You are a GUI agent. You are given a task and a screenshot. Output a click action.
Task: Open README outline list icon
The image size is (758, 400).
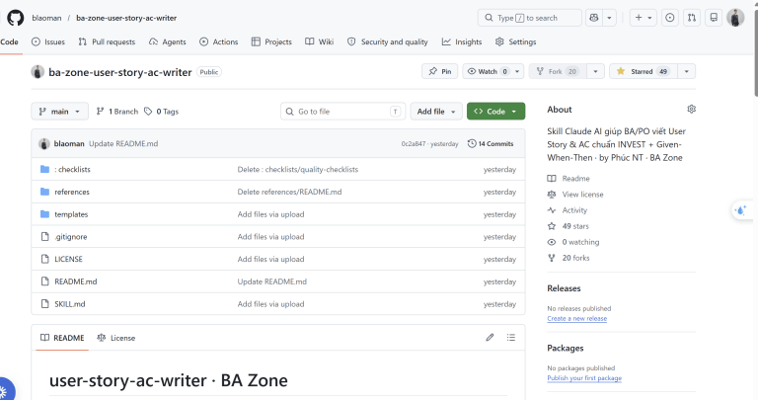(511, 338)
